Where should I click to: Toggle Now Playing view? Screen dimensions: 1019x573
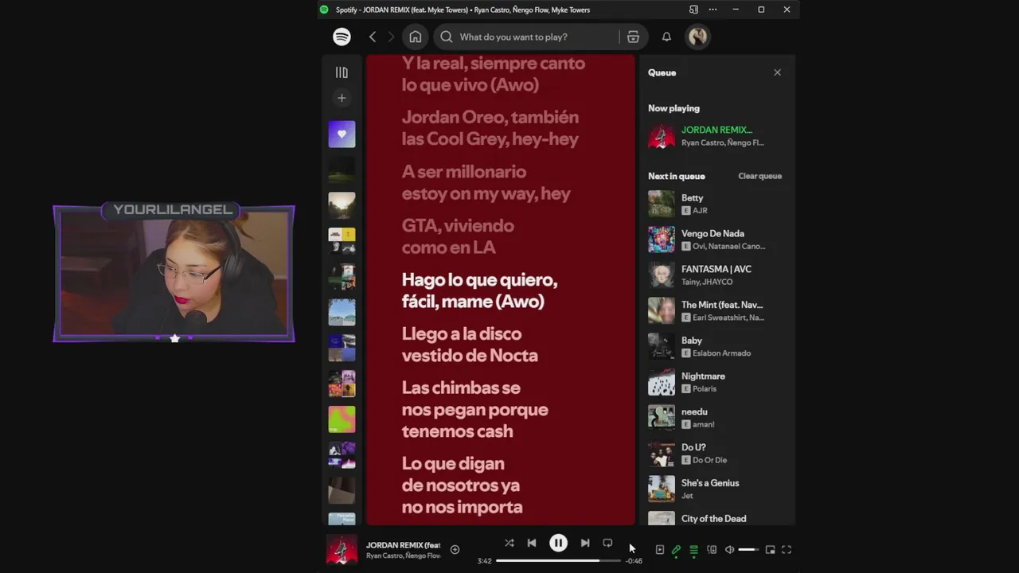(x=659, y=549)
